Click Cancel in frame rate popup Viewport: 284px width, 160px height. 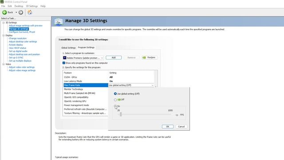point(181,127)
